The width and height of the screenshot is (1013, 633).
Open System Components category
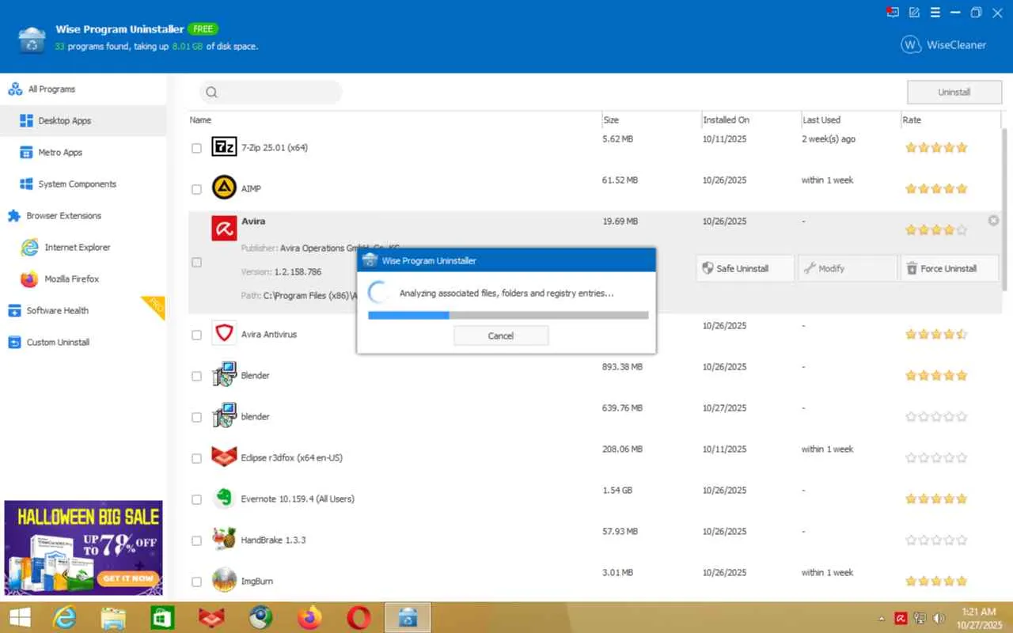click(x=83, y=184)
